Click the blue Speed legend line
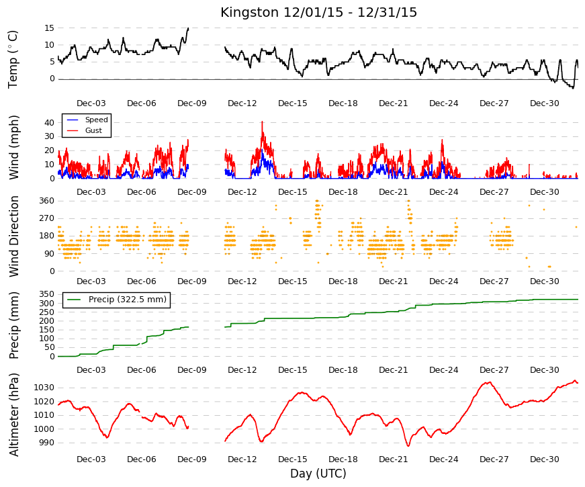585x487 pixels. click(x=73, y=120)
